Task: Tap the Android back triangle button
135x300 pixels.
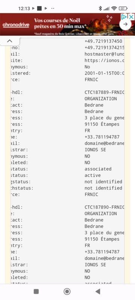Action: [x=98, y=291]
